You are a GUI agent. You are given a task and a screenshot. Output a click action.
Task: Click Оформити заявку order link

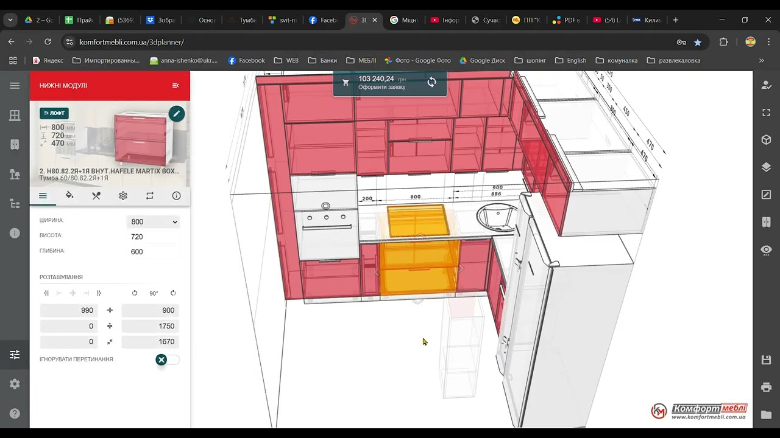(x=381, y=87)
